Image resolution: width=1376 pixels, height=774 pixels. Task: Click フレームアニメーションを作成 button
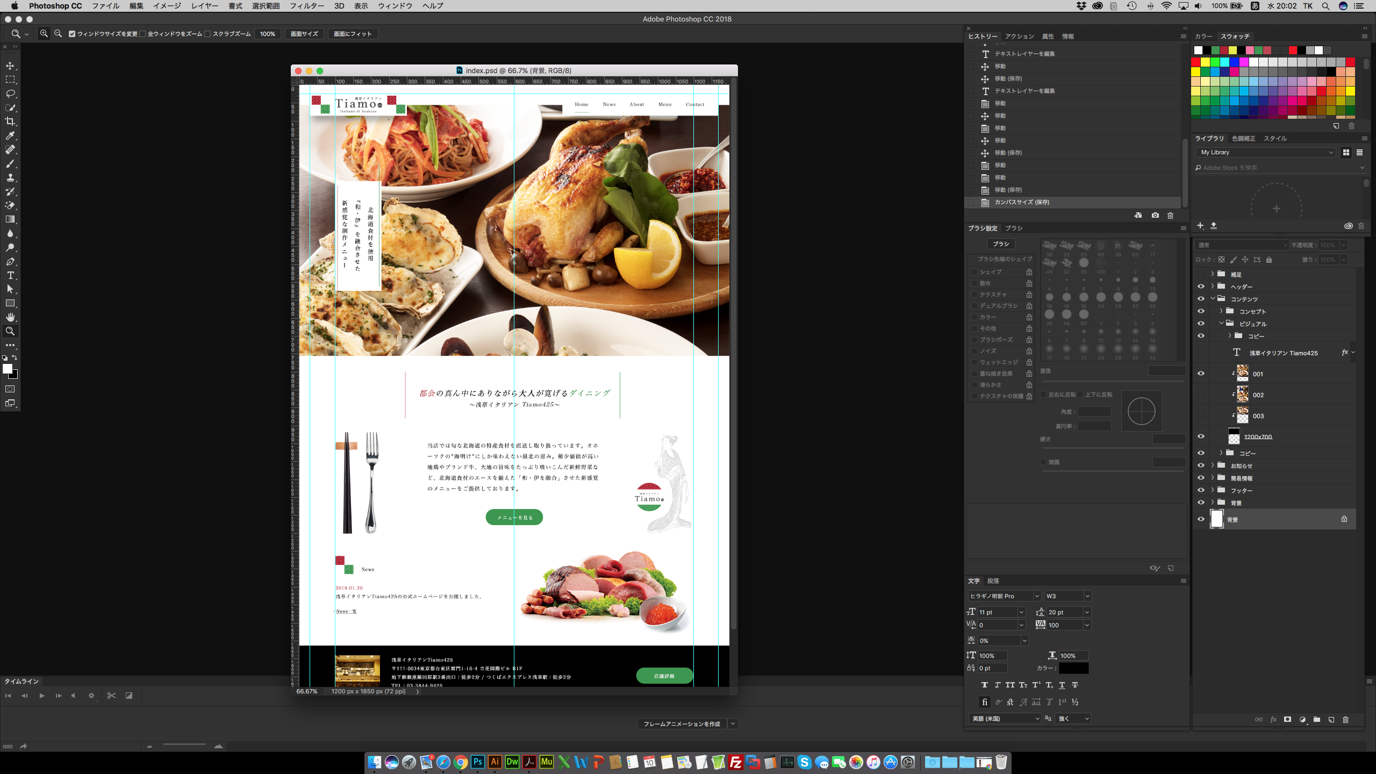682,724
